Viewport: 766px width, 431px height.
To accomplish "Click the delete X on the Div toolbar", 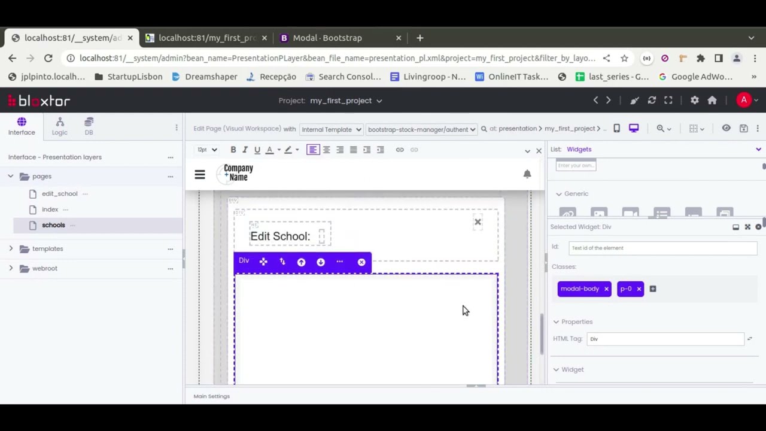I will tap(361, 262).
